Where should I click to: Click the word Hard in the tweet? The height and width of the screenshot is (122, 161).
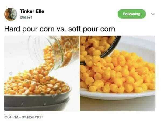click(x=12, y=29)
